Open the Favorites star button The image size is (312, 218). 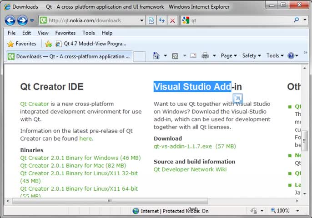coord(21,44)
